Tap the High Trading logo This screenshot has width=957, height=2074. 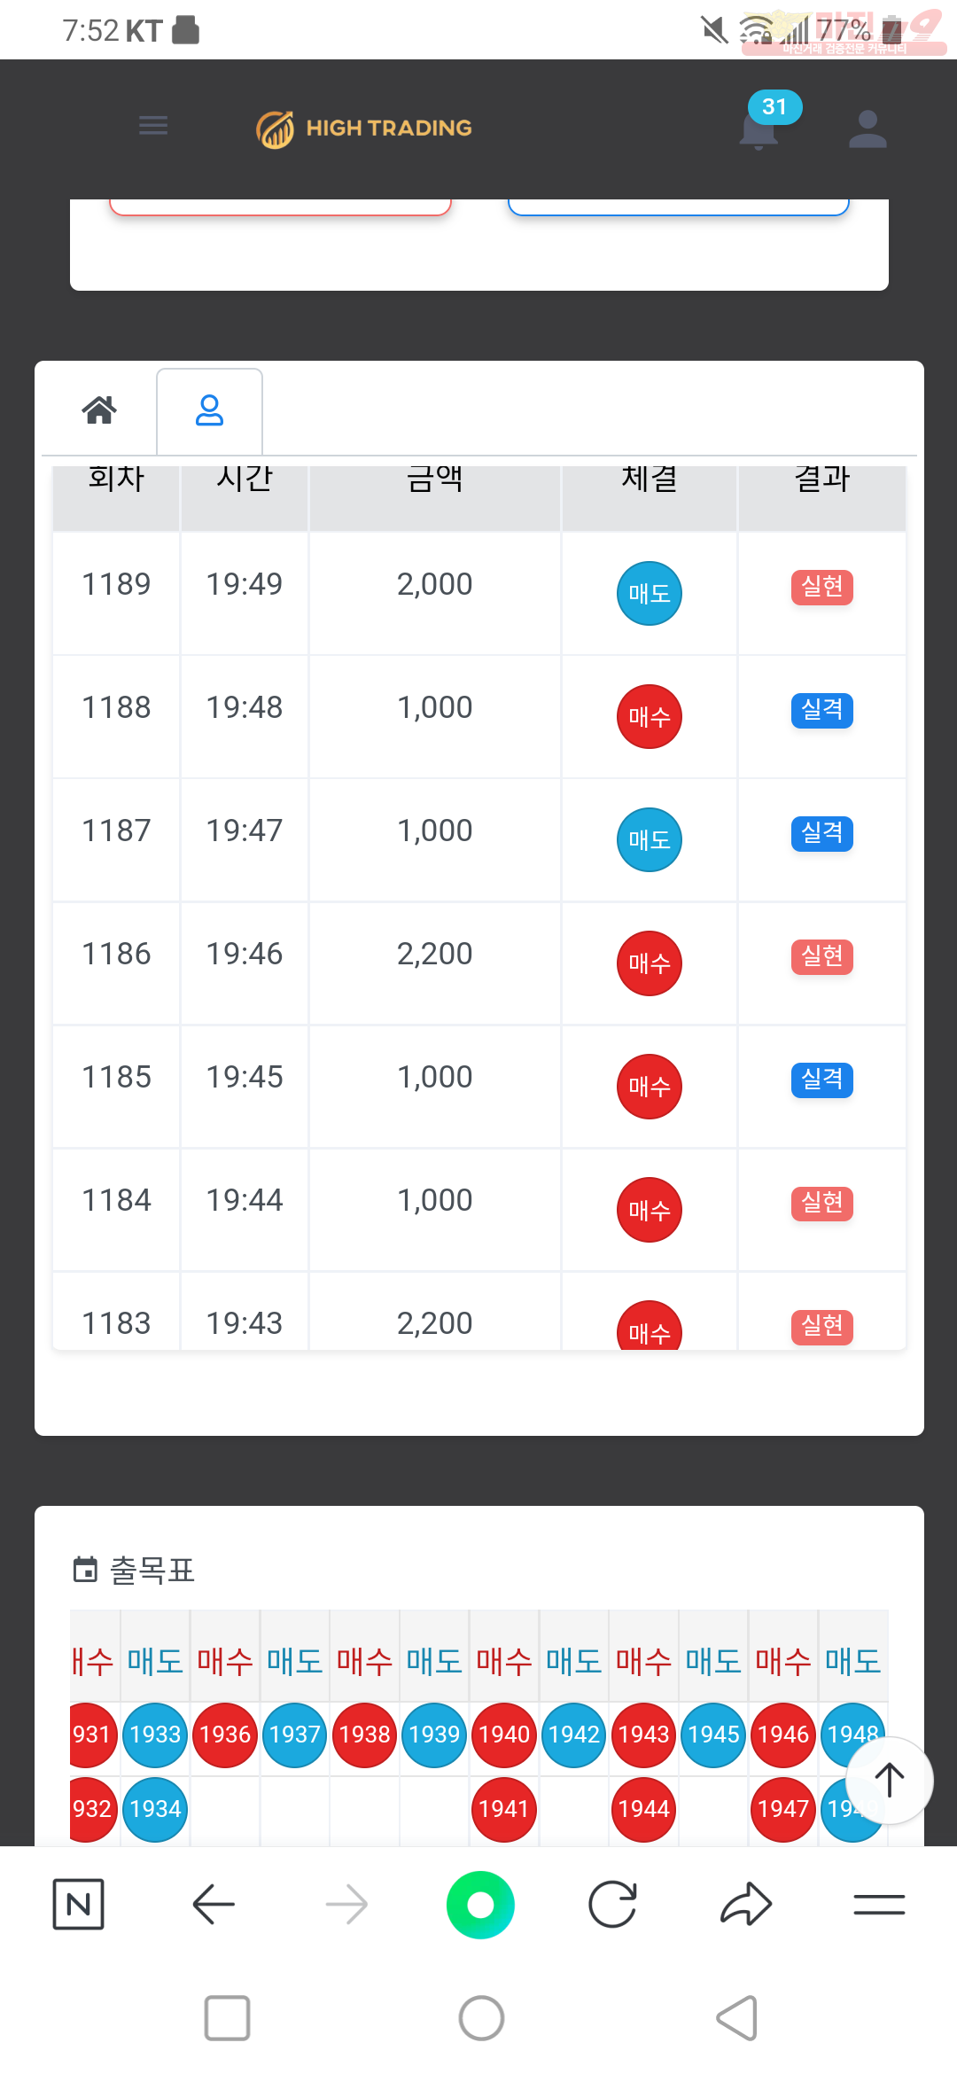point(364,129)
